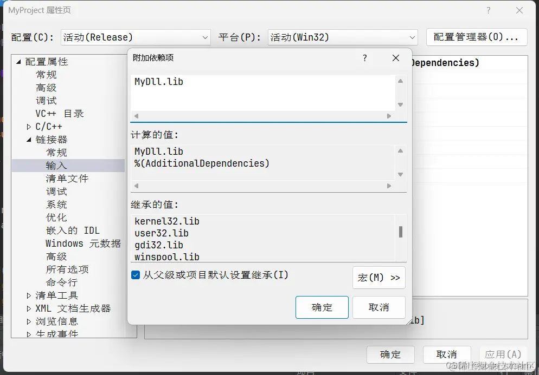
Task: Click 确定 in MyProject 属性页 window
Action: 390,354
